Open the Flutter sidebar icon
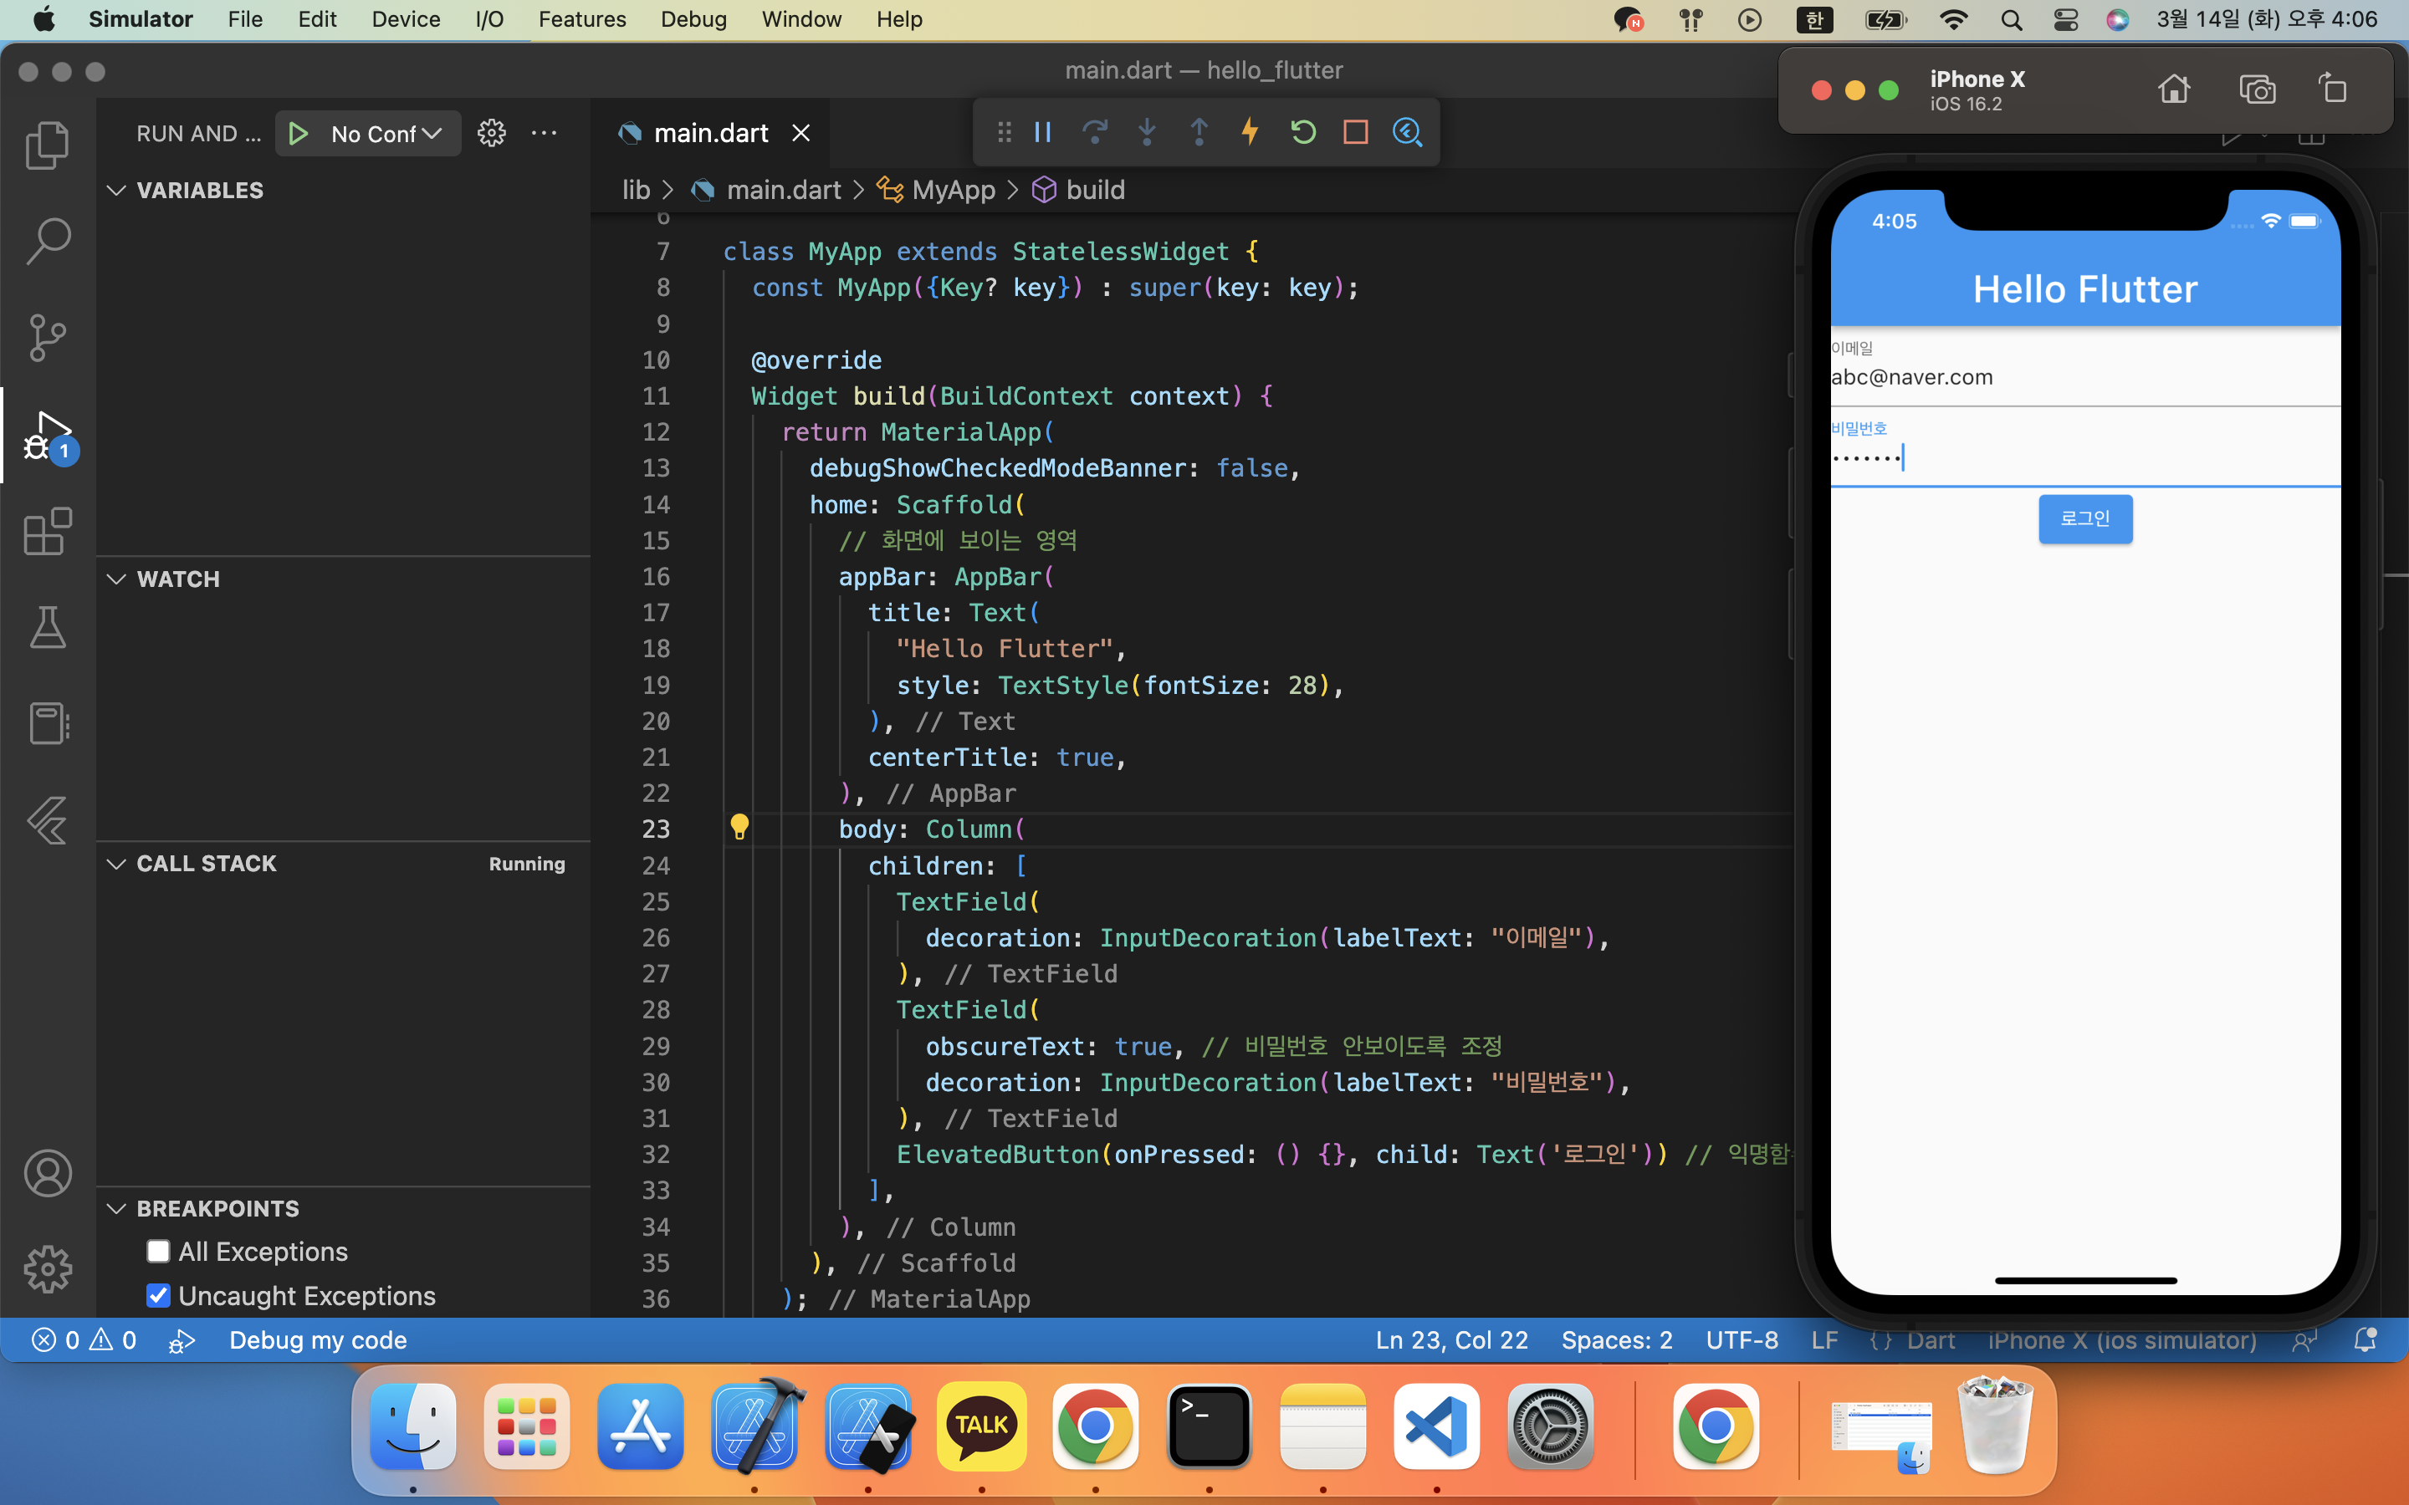The width and height of the screenshot is (2409, 1505). pos(47,820)
